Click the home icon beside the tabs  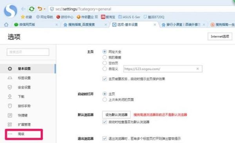point(6,24)
